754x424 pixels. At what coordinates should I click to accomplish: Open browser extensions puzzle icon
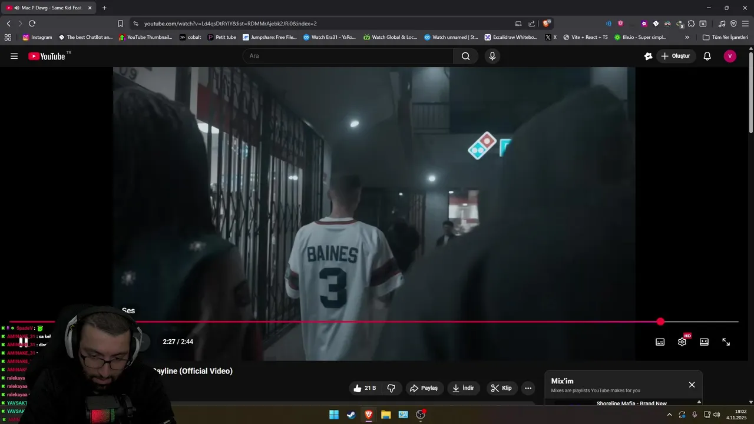tap(691, 24)
